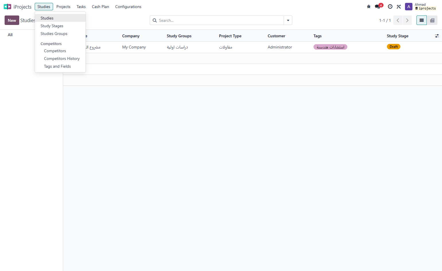
Task: Click the My Company cell
Action: point(134,47)
